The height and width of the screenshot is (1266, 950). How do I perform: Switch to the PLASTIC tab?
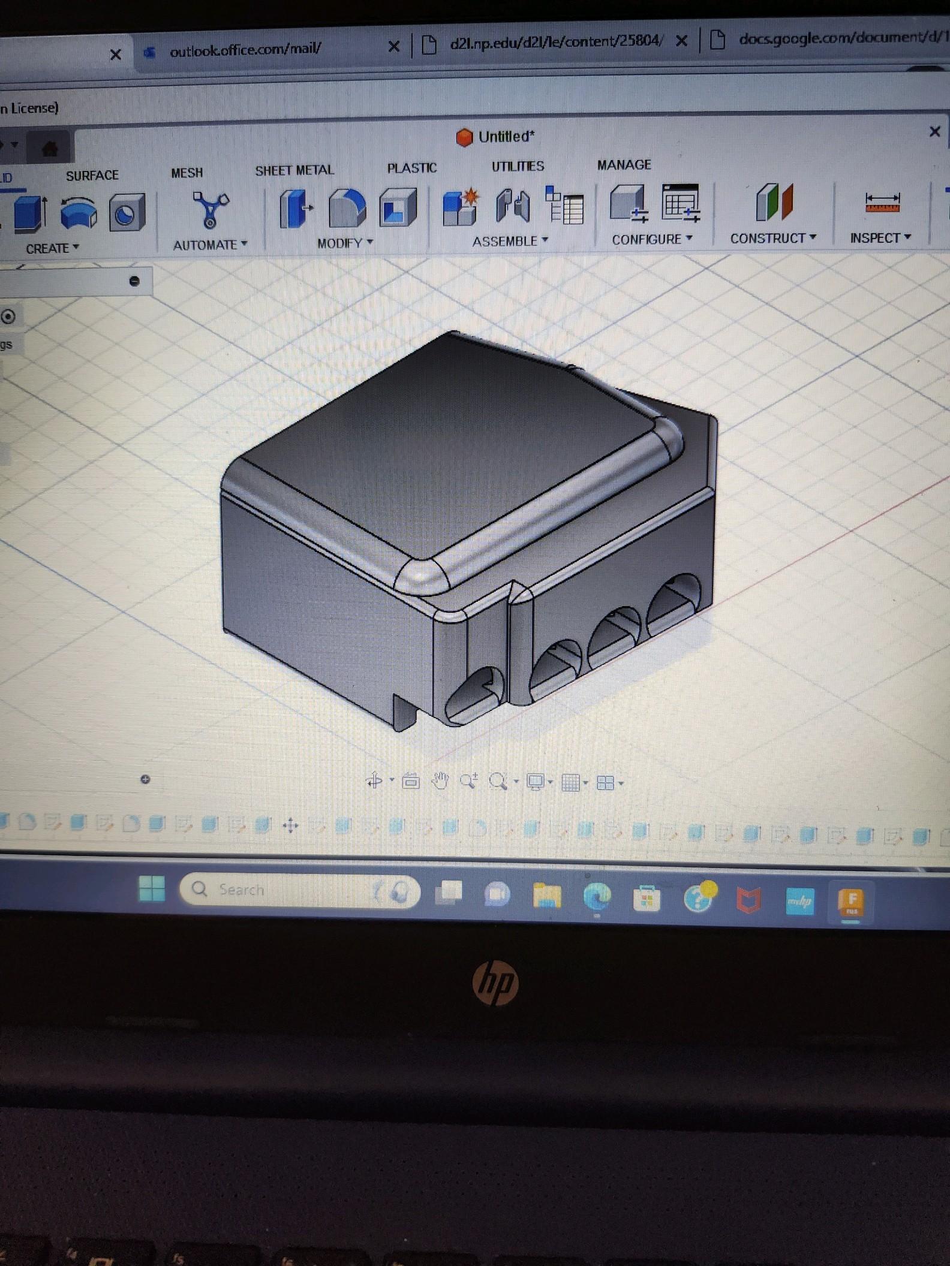[411, 168]
